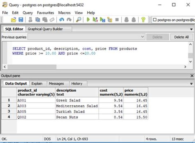Image resolution: width=195 pixels, height=143 pixels.
Task: Open the Macros menu
Action: [64, 13]
